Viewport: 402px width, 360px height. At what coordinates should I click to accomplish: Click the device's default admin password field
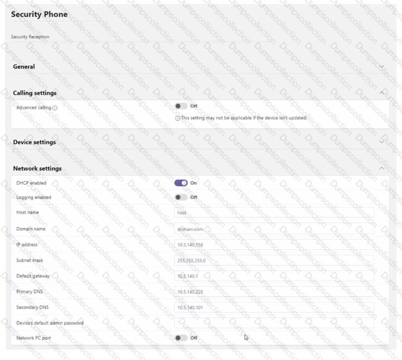tap(274, 323)
